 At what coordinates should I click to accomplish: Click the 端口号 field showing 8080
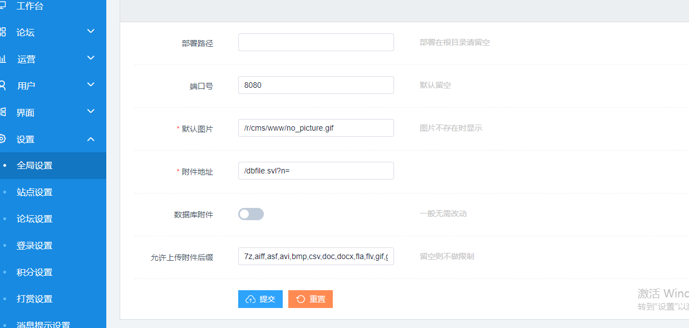click(316, 85)
